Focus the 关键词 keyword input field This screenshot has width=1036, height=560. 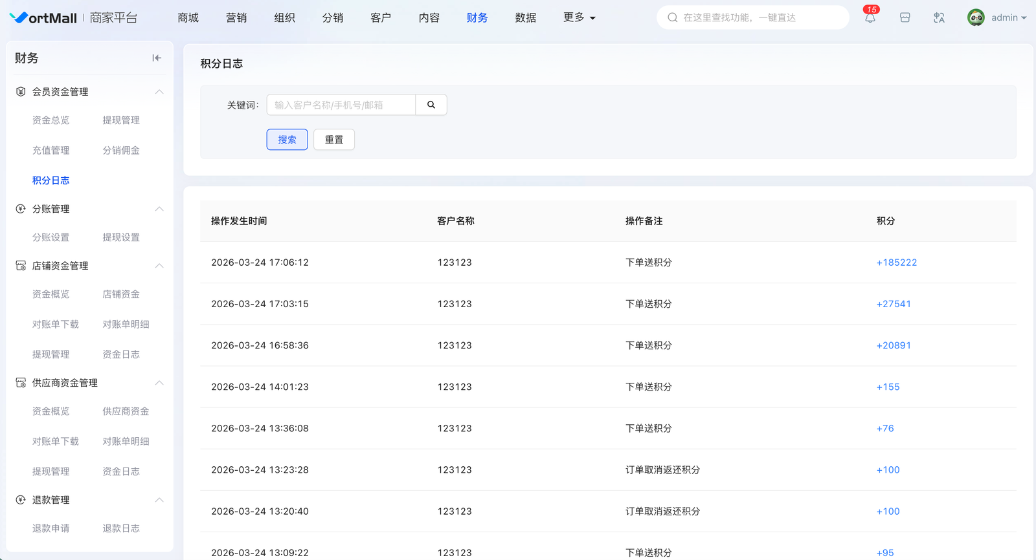coord(341,105)
